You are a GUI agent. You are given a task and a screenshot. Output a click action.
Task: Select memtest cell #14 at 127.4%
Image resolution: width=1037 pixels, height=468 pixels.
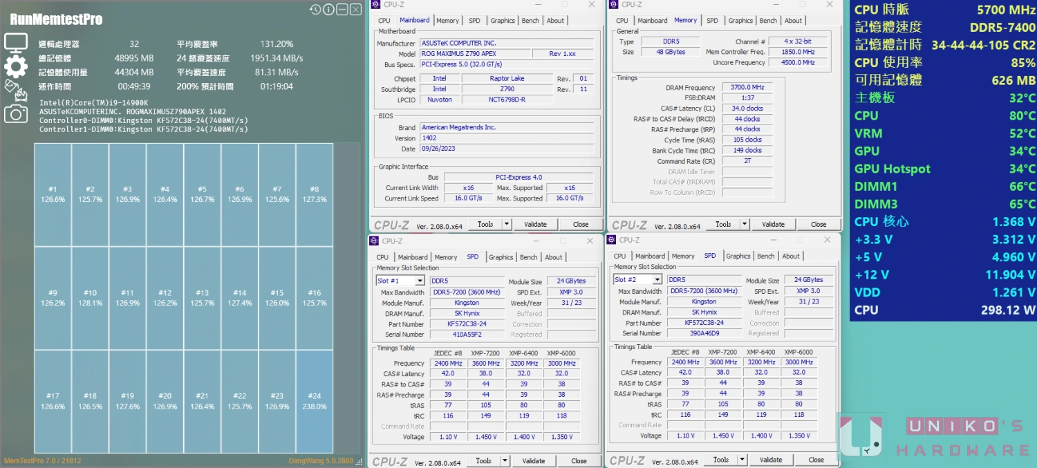(239, 298)
